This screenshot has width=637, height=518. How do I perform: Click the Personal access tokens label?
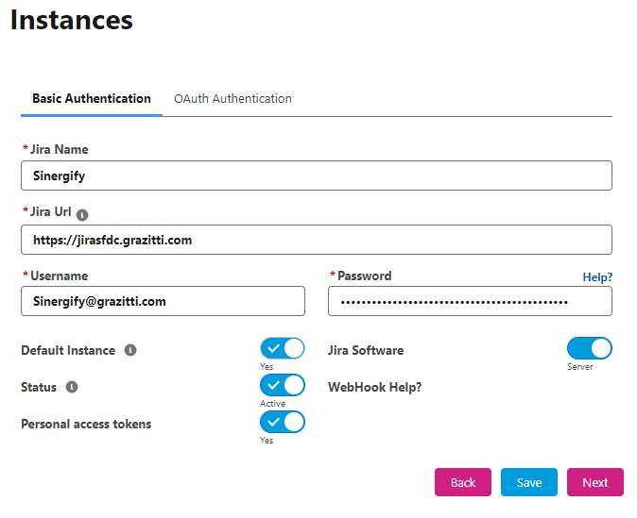pyautogui.click(x=86, y=424)
